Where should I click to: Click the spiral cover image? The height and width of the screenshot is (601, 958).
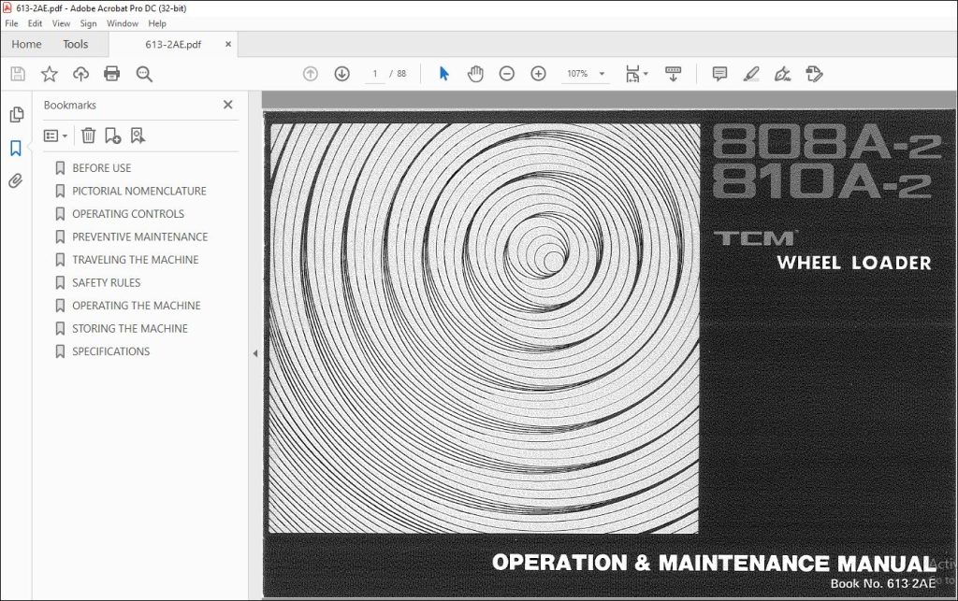[x=484, y=328]
